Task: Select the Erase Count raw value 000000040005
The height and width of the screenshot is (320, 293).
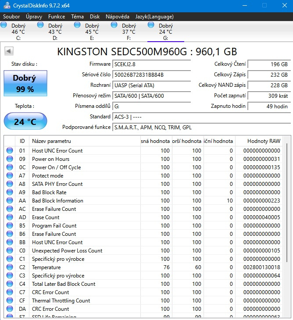Action: coord(261,217)
